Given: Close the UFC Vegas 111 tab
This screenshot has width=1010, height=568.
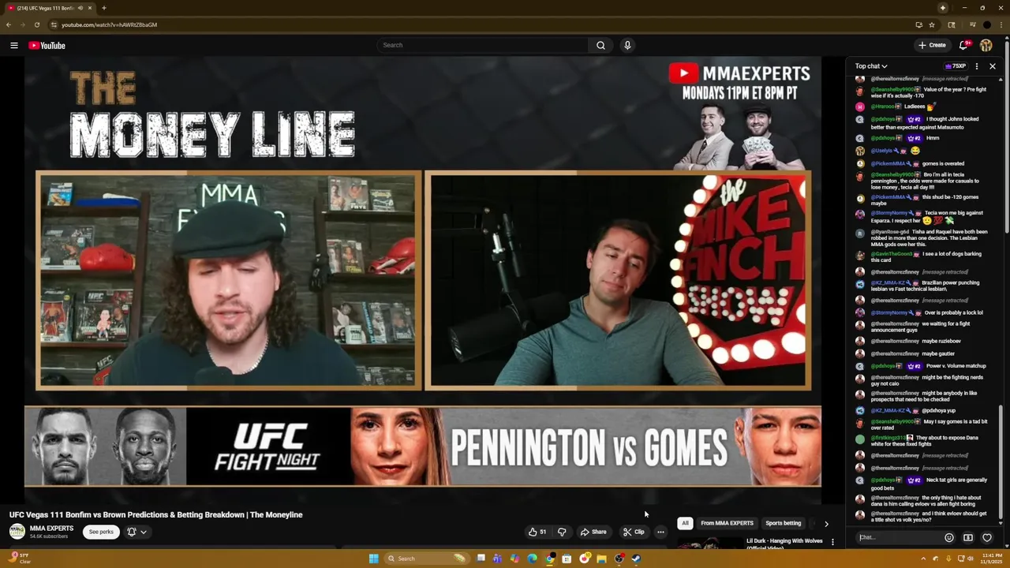Looking at the screenshot, I should coord(90,8).
